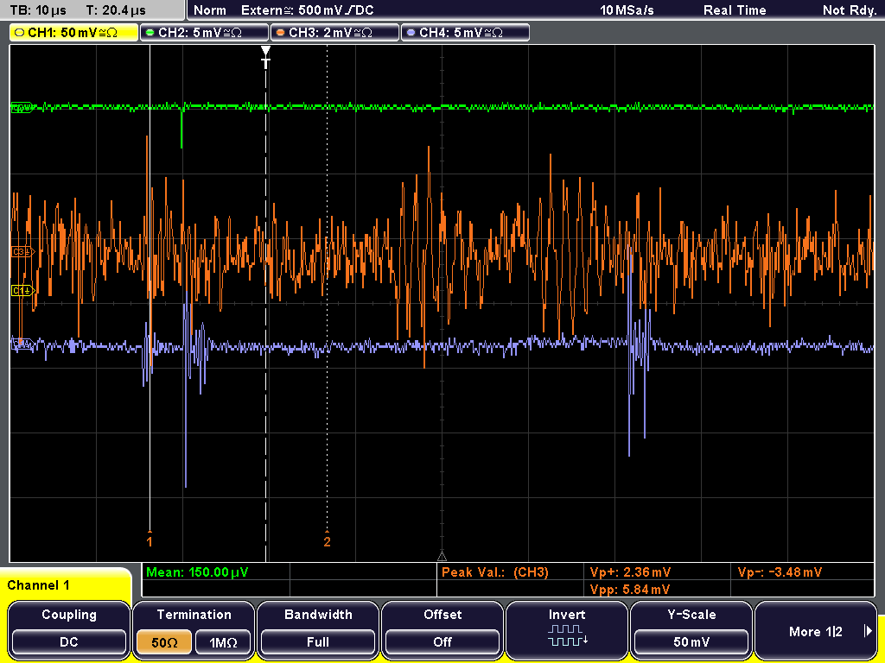This screenshot has height=663, width=885.
Task: Click the Real Time acquisition label
Action: [735, 10]
